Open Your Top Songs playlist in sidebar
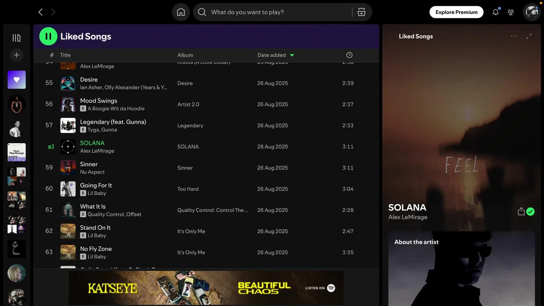Screen dimensions: 544x306 [x=17, y=152]
